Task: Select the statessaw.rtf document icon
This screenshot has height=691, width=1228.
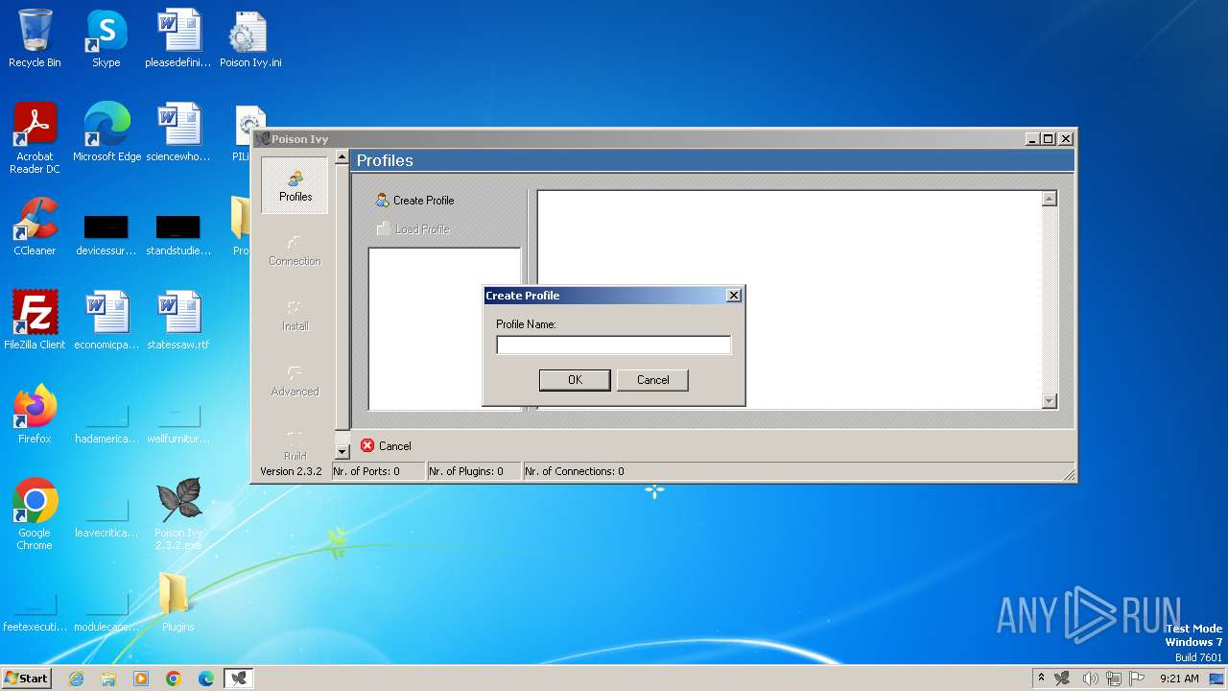Action: tap(178, 321)
